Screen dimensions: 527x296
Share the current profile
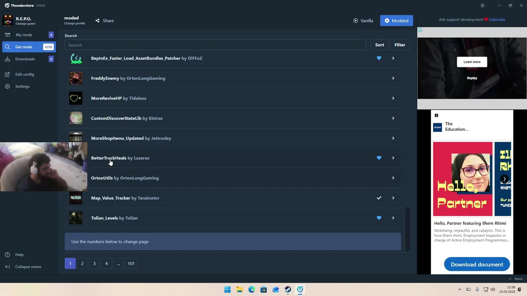pyautogui.click(x=105, y=21)
